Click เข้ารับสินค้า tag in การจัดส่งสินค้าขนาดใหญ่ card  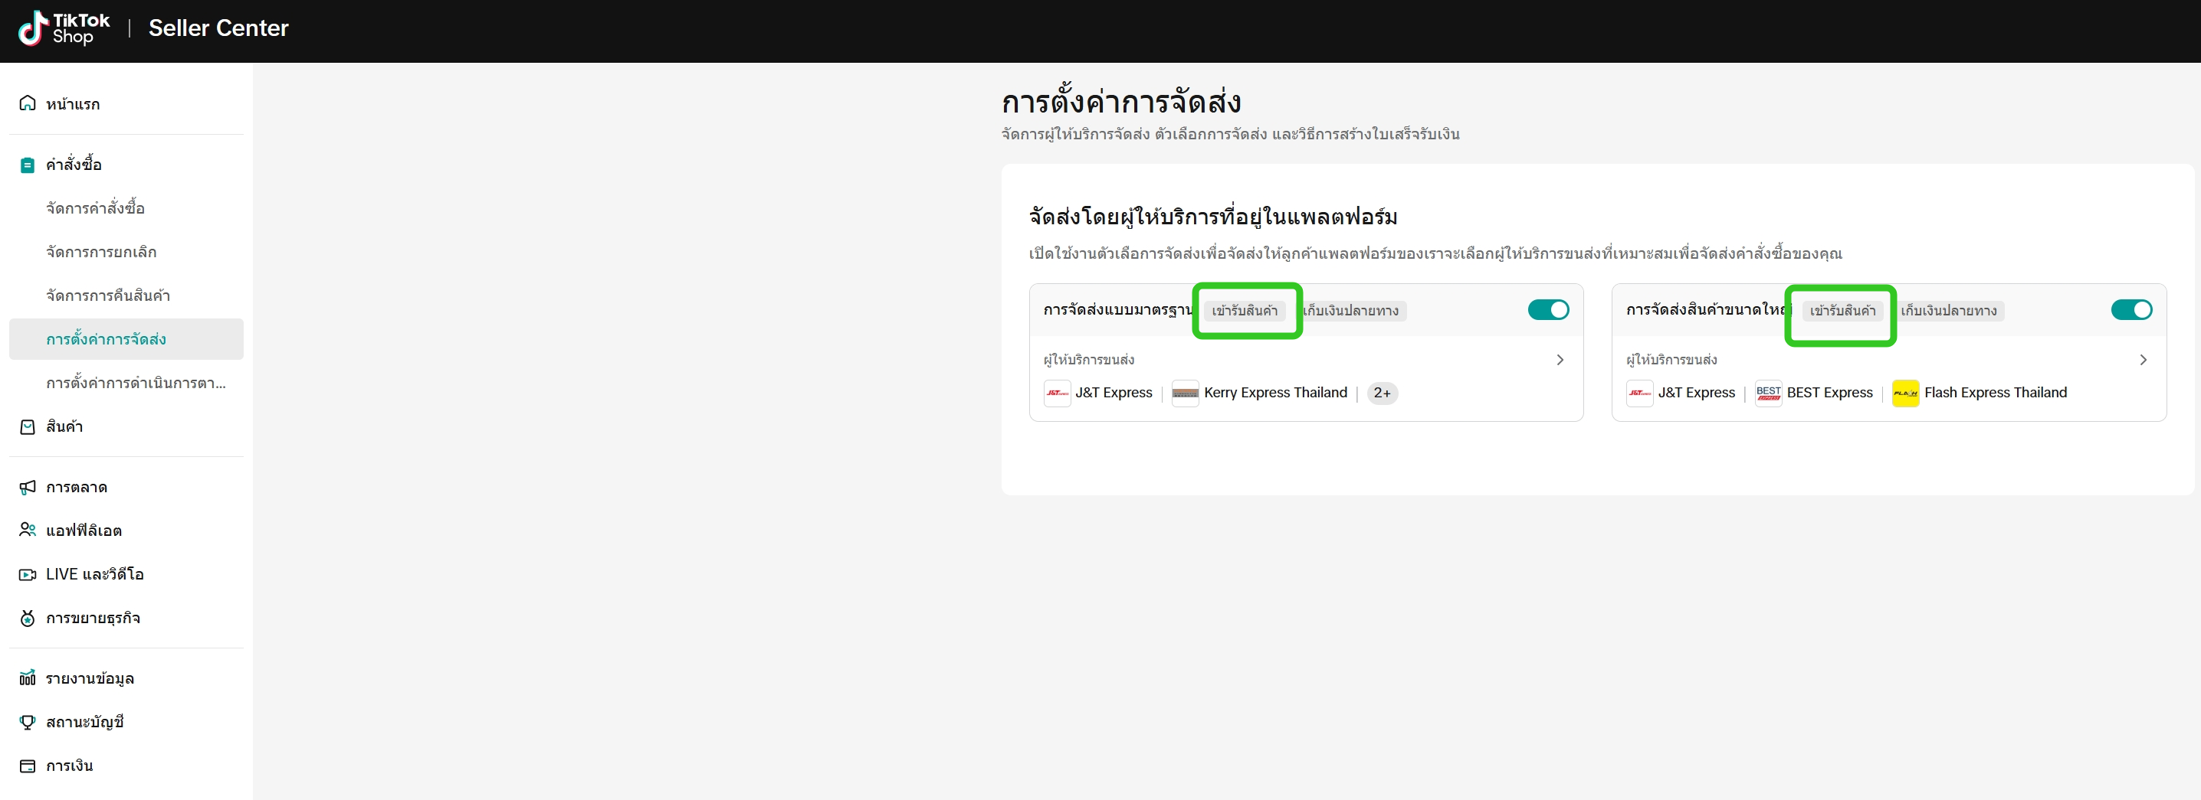1843,311
